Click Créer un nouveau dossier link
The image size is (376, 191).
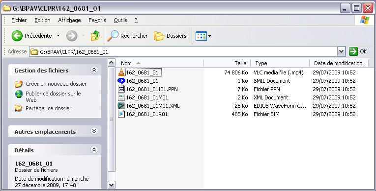tap(56, 84)
